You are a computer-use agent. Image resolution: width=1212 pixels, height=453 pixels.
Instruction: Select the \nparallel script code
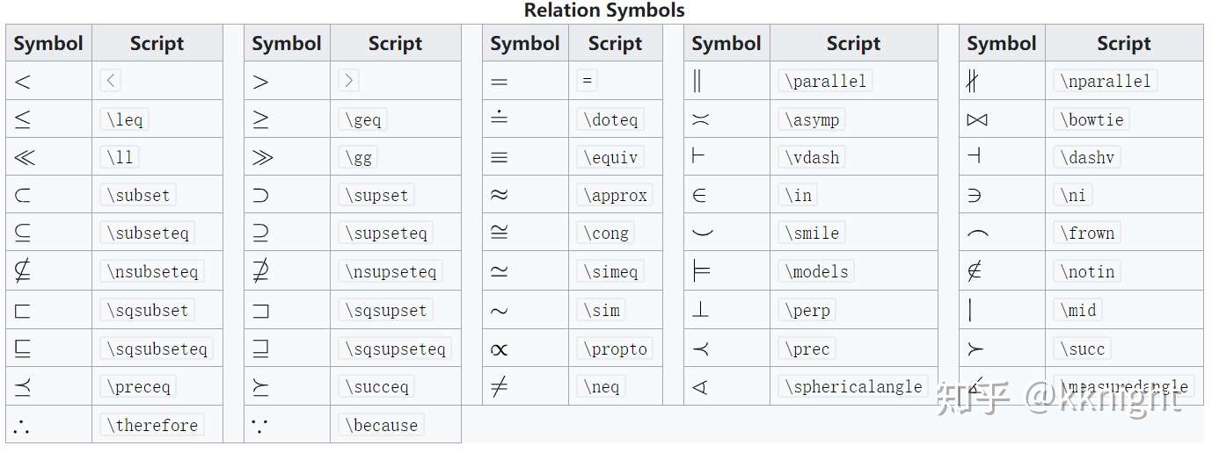pyautogui.click(x=1105, y=82)
